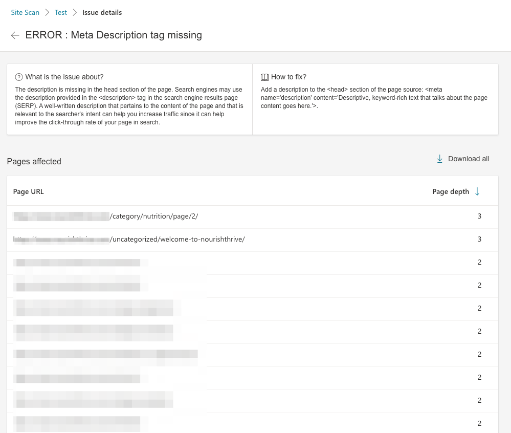Click the question mark icon near issue explanation
The height and width of the screenshot is (433, 511).
(19, 77)
